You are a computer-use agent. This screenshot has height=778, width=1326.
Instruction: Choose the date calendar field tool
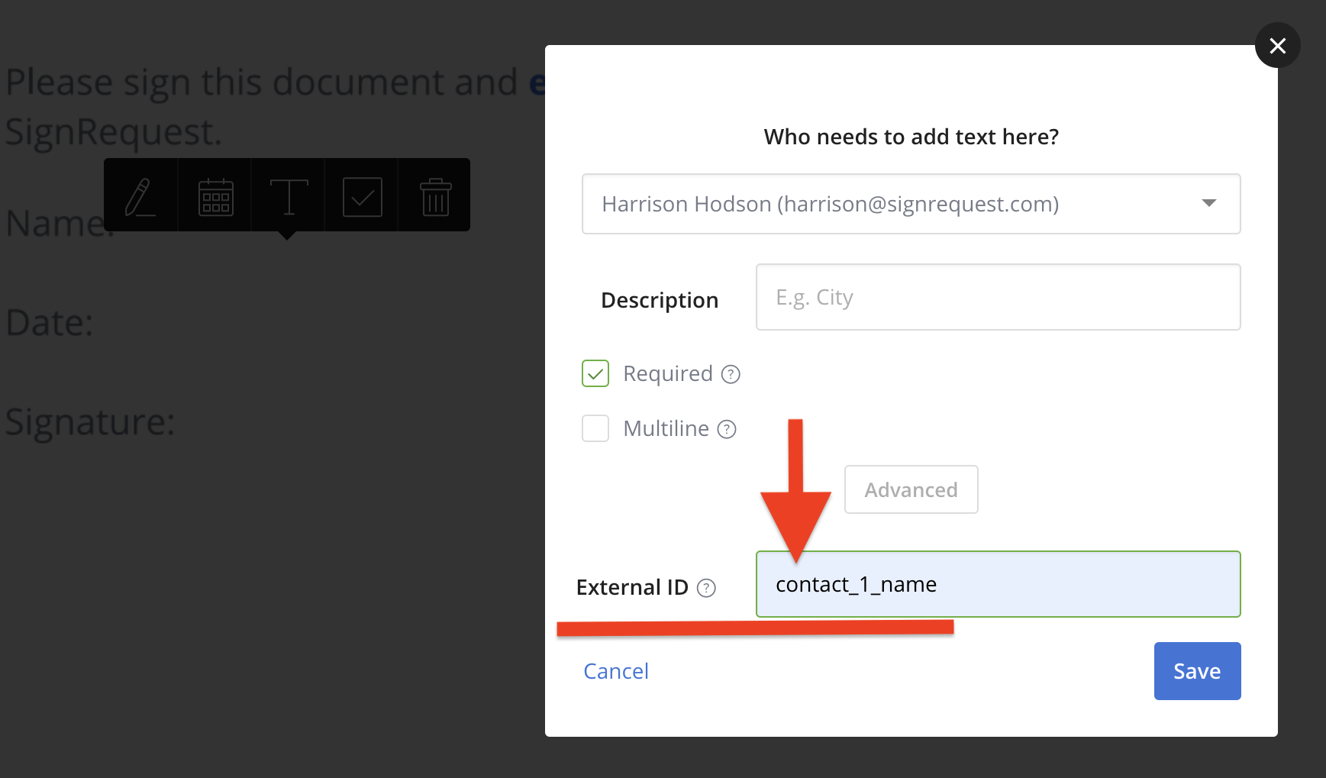pyautogui.click(x=215, y=197)
